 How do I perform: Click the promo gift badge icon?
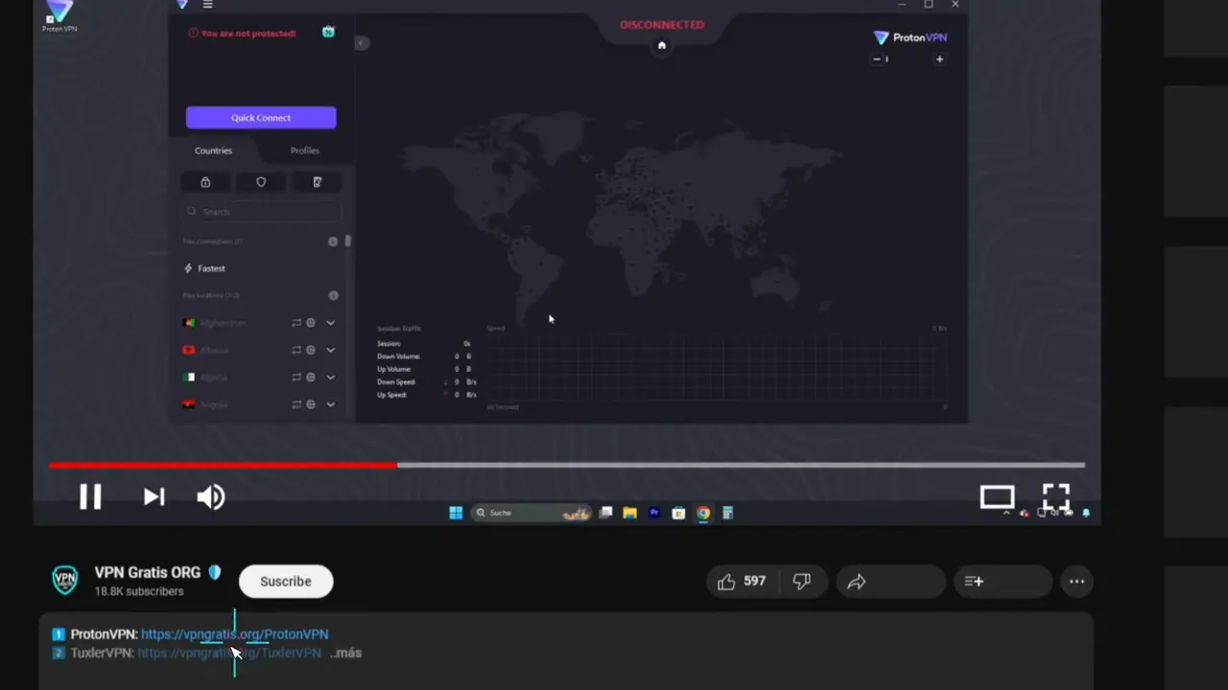[x=328, y=32]
